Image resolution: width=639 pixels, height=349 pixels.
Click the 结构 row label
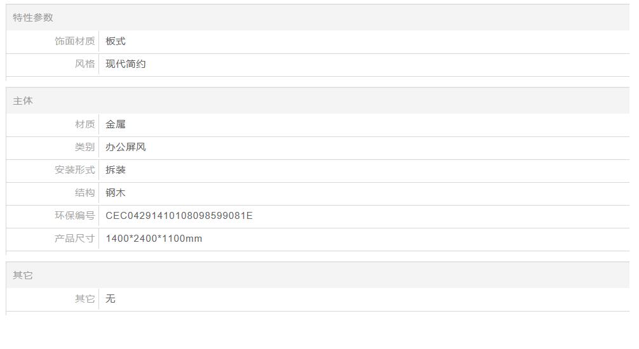pos(84,193)
